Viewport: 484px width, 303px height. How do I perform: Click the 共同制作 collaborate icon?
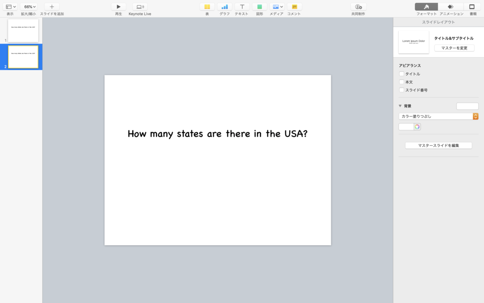tap(358, 7)
